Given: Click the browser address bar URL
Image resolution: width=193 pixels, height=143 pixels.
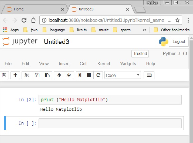Looking at the screenshot, I should pos(110,20).
